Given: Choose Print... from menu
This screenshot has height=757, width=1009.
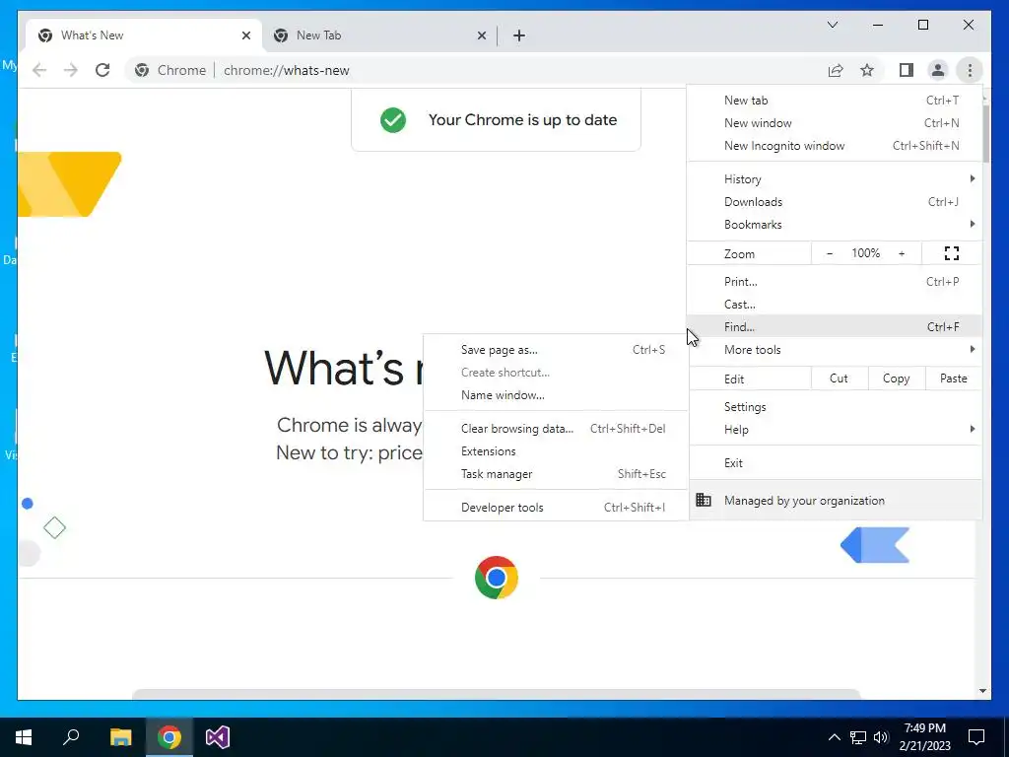Looking at the screenshot, I should click(835, 281).
